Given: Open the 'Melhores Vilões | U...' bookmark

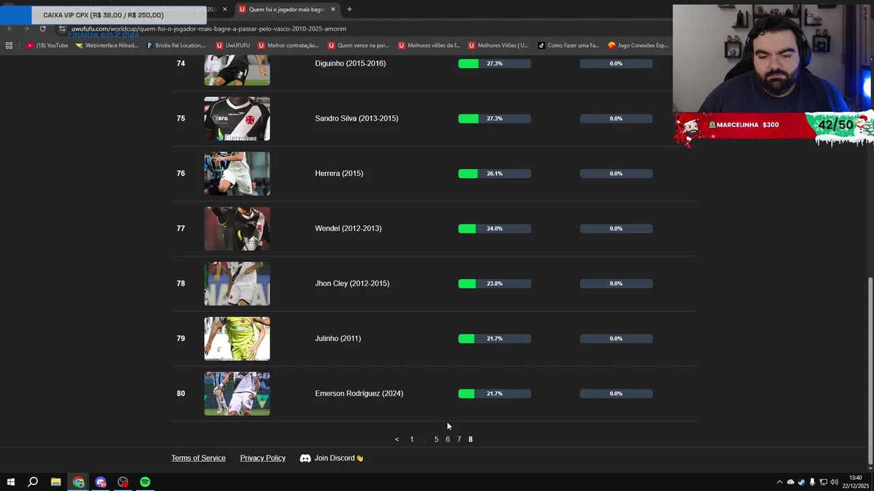Looking at the screenshot, I should click(498, 46).
